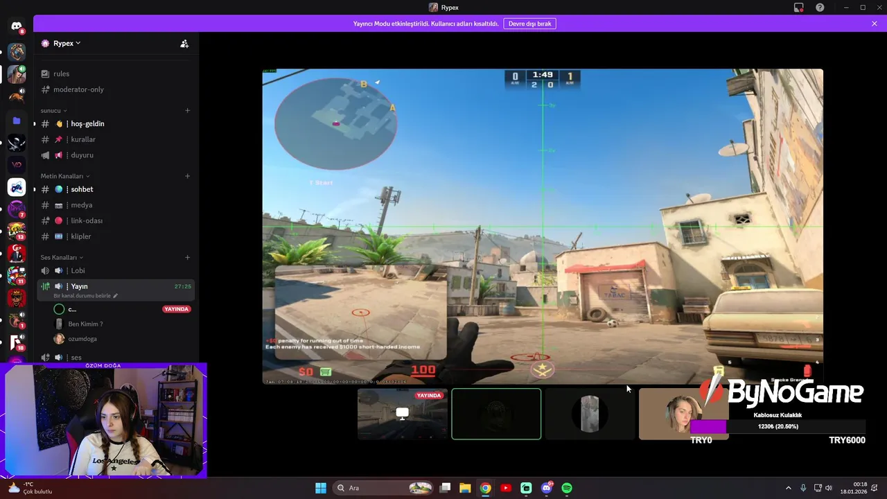Click the ByNoGame donation progress bar
This screenshot has height=499, width=887.
pos(778,426)
